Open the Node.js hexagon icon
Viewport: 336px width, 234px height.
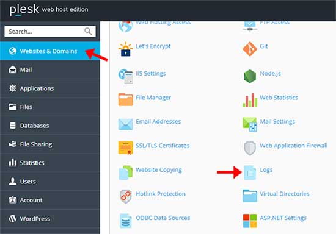[x=250, y=76]
